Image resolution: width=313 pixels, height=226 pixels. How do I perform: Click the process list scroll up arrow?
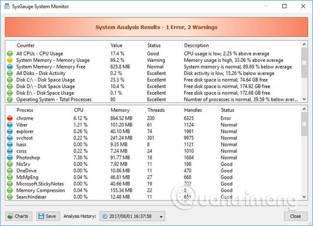(x=304, y=109)
